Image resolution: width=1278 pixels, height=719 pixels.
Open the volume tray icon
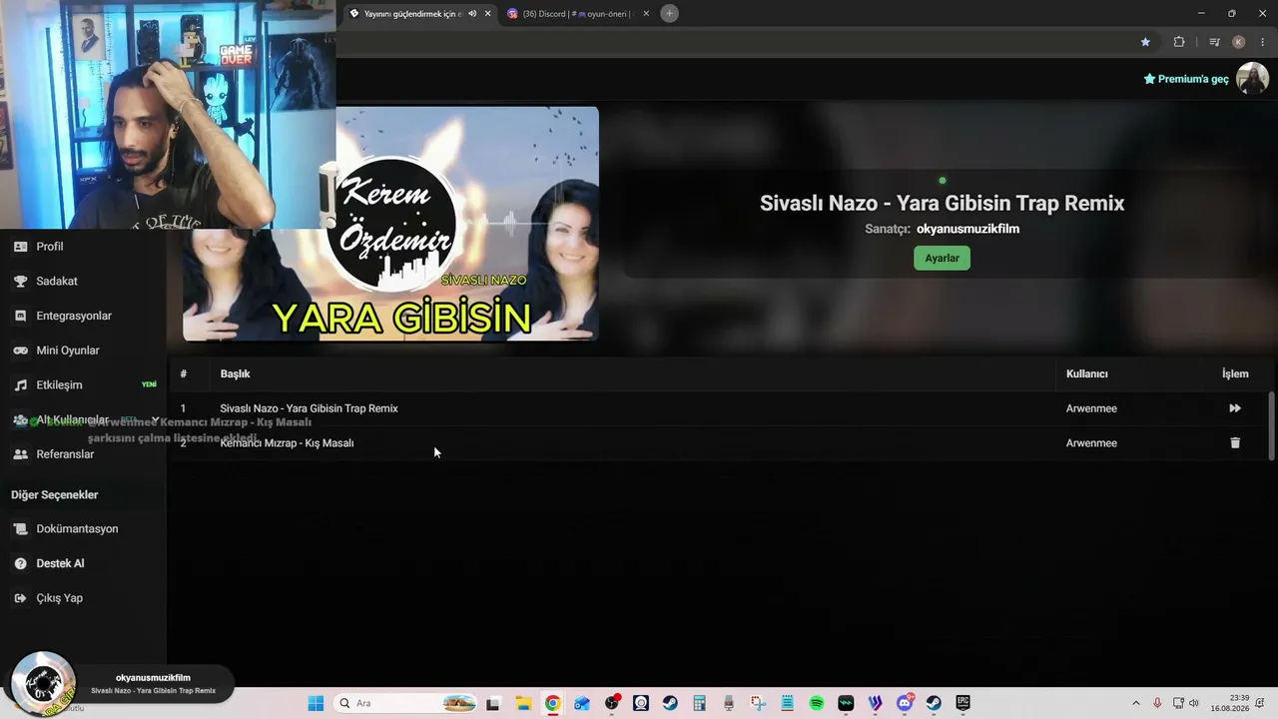point(1194,703)
